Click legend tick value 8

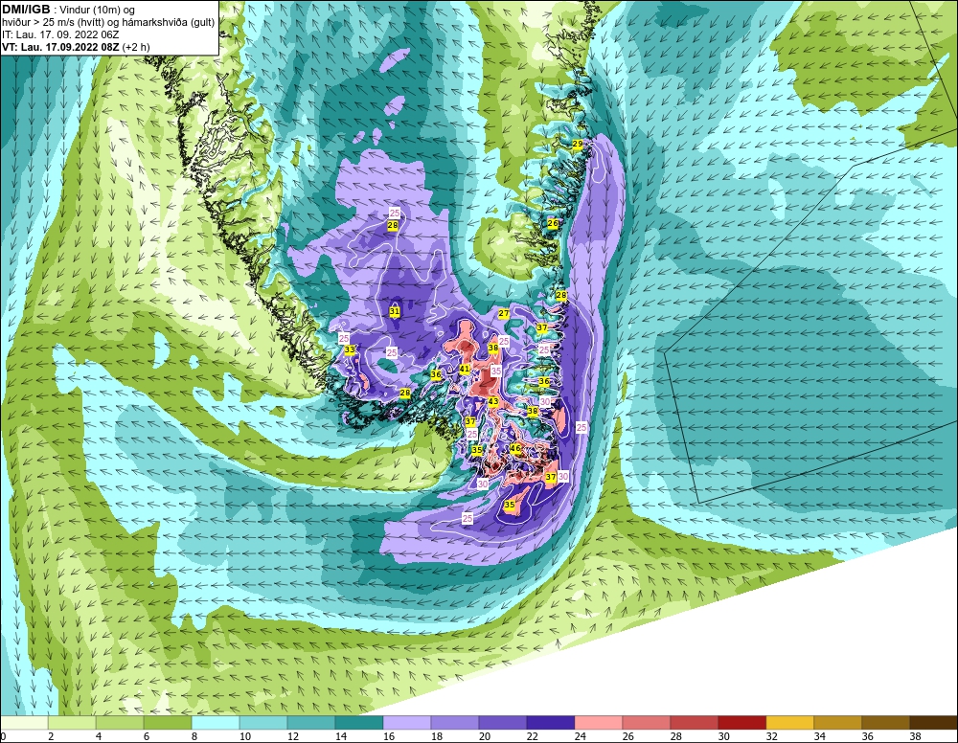point(194,737)
